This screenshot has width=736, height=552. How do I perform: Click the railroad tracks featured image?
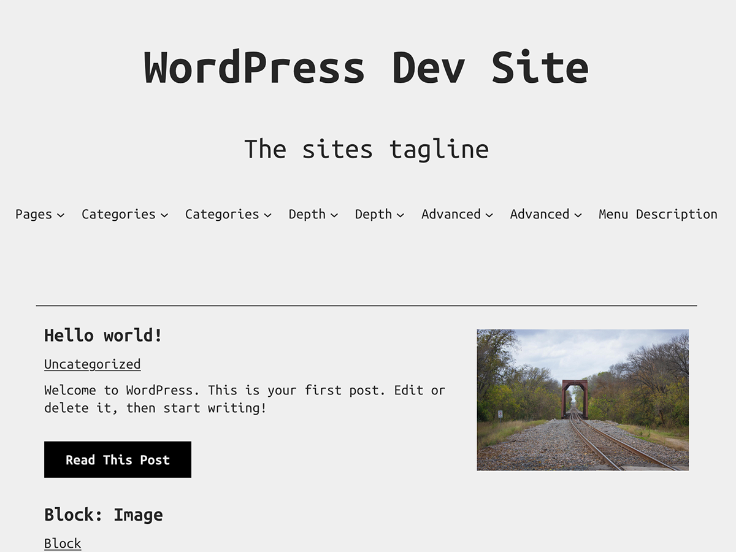point(583,399)
